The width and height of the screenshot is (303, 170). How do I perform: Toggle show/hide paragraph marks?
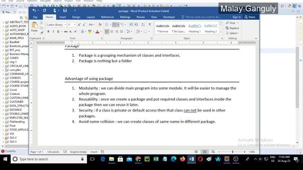tap(150, 25)
